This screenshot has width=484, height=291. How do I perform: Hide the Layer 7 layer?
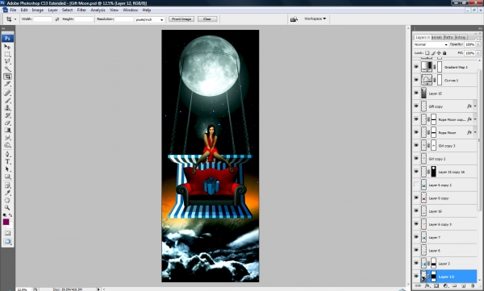[416, 237]
